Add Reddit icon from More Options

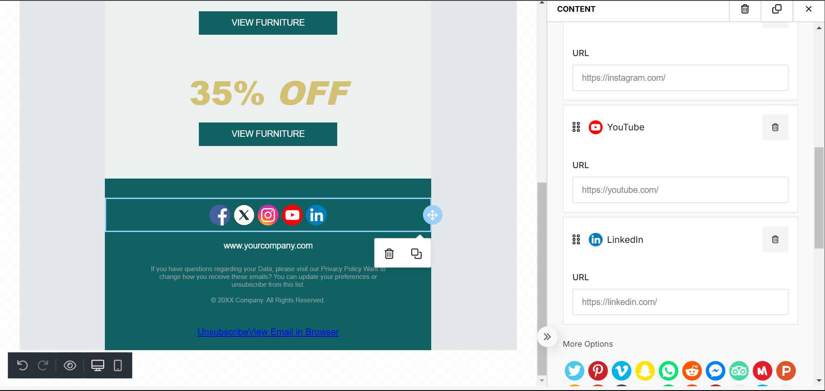tap(692, 371)
